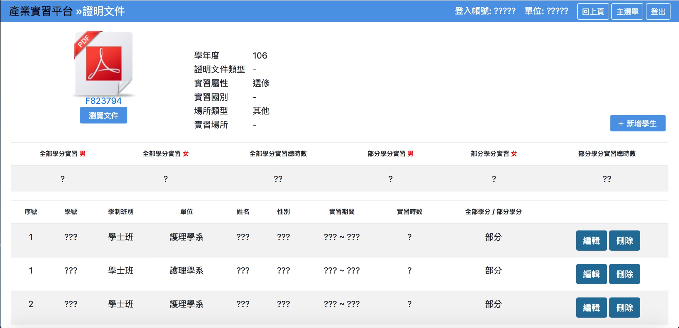Delete the first student row via 刪除
The height and width of the screenshot is (328, 679).
(x=625, y=240)
